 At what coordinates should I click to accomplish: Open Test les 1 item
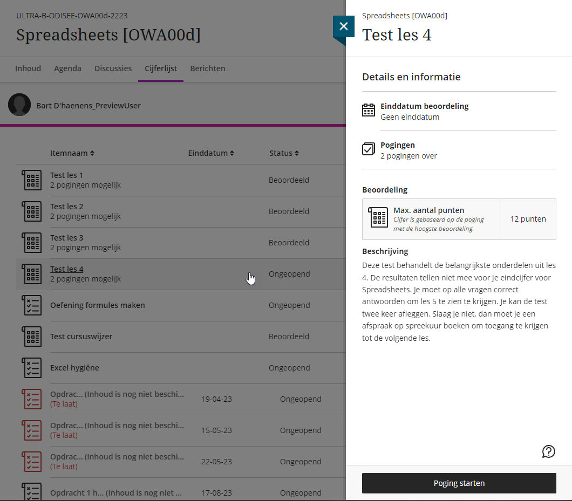point(66,175)
